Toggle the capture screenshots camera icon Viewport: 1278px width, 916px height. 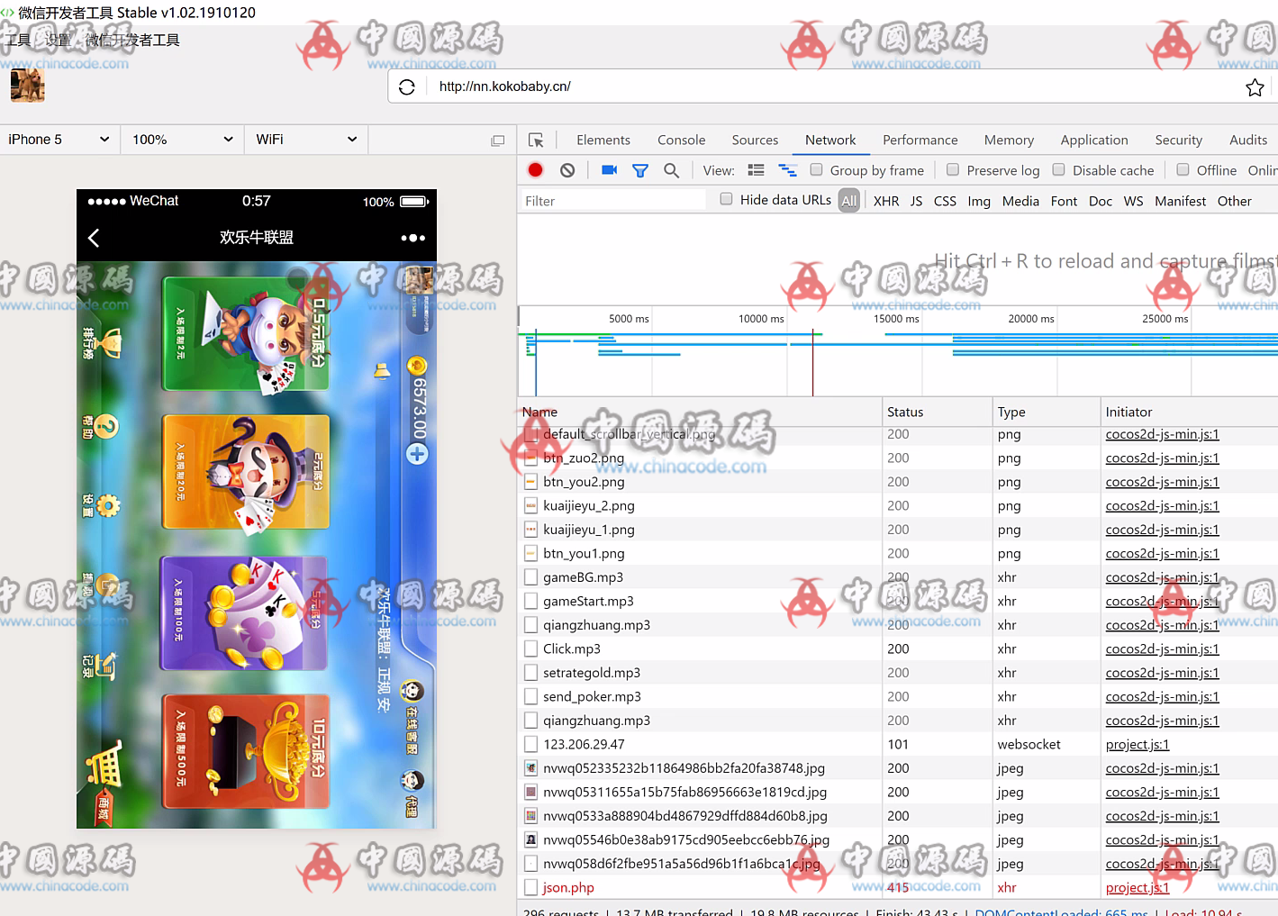pos(610,169)
